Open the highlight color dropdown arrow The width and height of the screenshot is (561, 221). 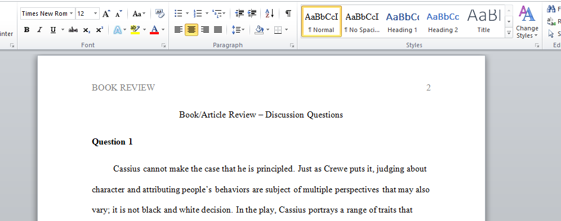[x=145, y=30]
